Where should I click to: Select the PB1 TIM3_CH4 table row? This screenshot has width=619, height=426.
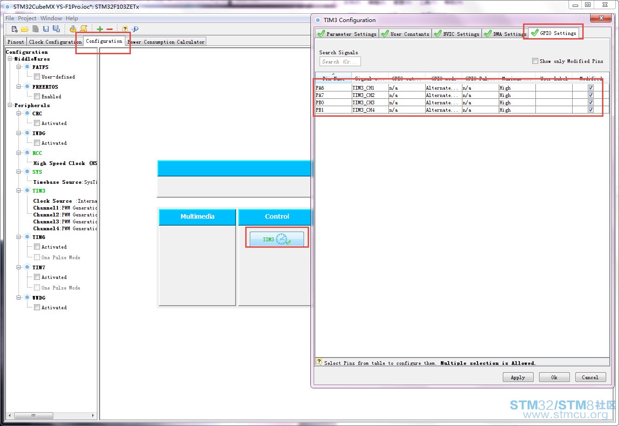(x=462, y=110)
